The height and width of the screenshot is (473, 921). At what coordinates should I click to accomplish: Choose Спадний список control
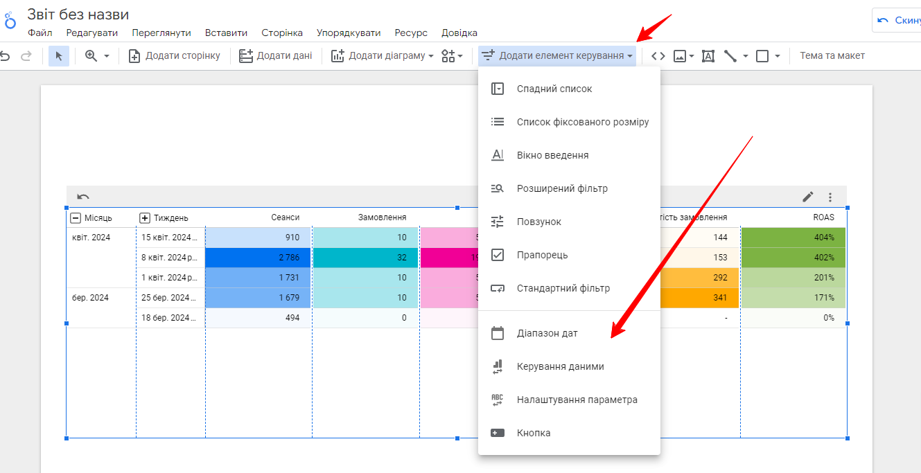coord(569,89)
